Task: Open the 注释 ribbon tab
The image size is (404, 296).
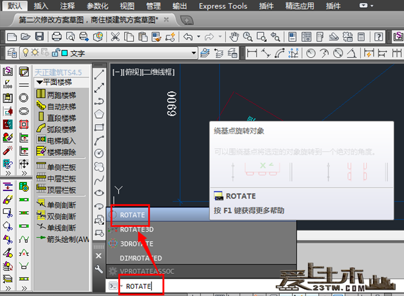Action: pos(67,5)
